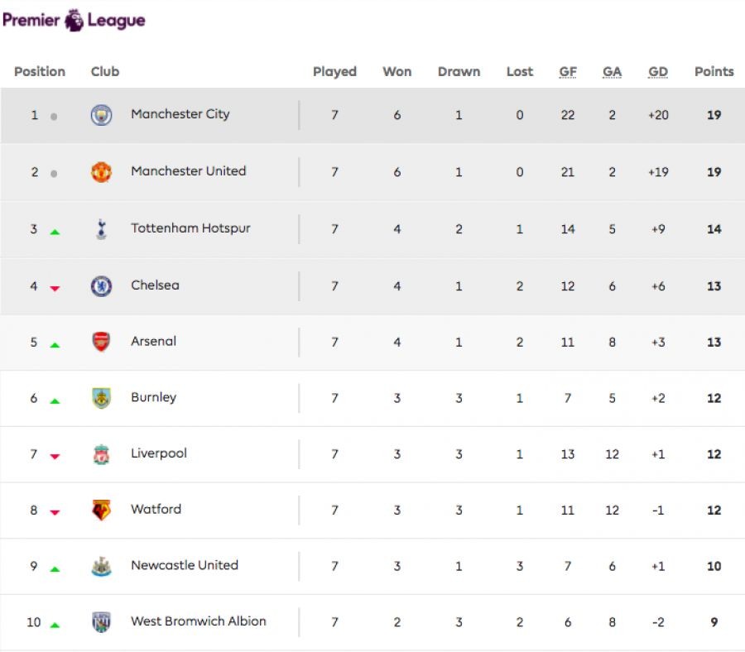Screen dimensions: 745x652
Task: Click the Burnley club crest
Action: pos(101,398)
